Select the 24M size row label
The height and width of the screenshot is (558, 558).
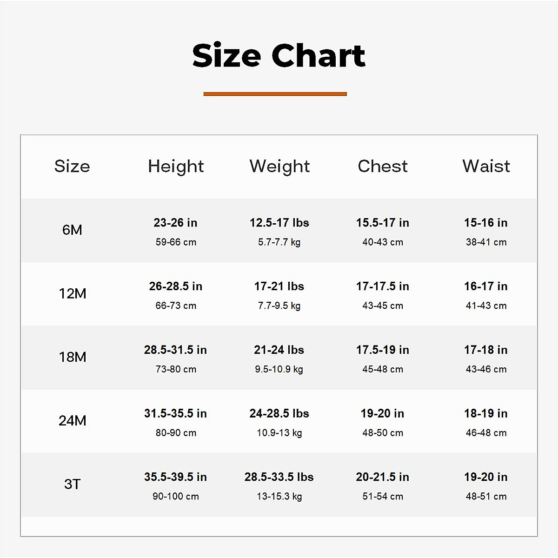(72, 421)
